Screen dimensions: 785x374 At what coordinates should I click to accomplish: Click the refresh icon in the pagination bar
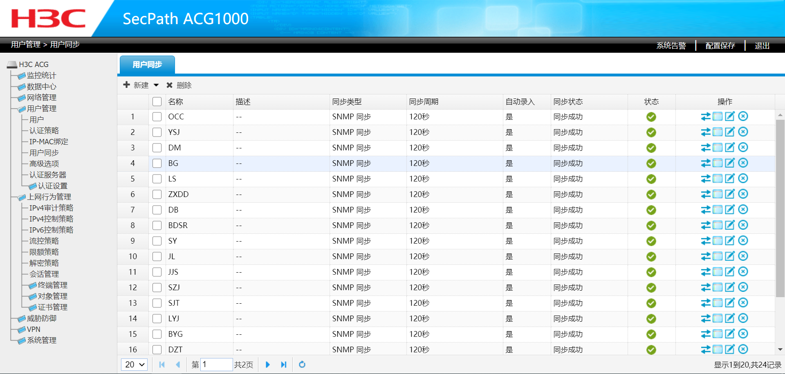point(302,364)
